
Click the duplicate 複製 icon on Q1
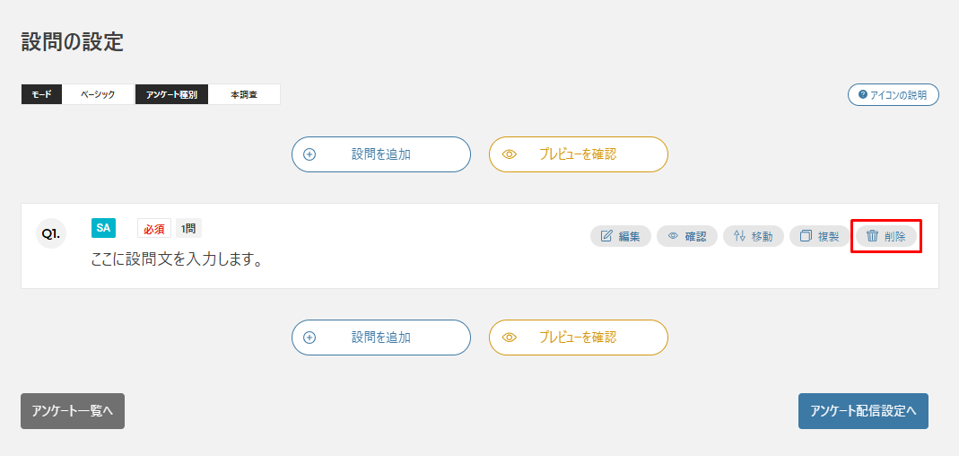(806, 236)
